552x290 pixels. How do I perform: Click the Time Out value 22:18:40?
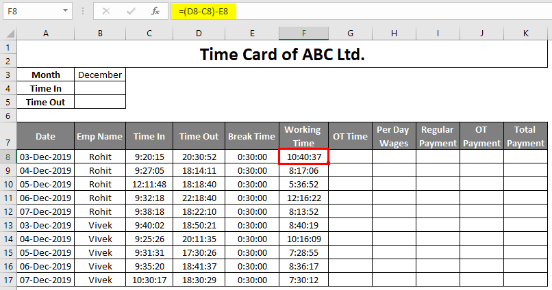pyautogui.click(x=199, y=198)
